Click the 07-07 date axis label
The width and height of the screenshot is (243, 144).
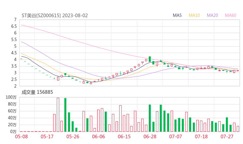click(x=176, y=136)
